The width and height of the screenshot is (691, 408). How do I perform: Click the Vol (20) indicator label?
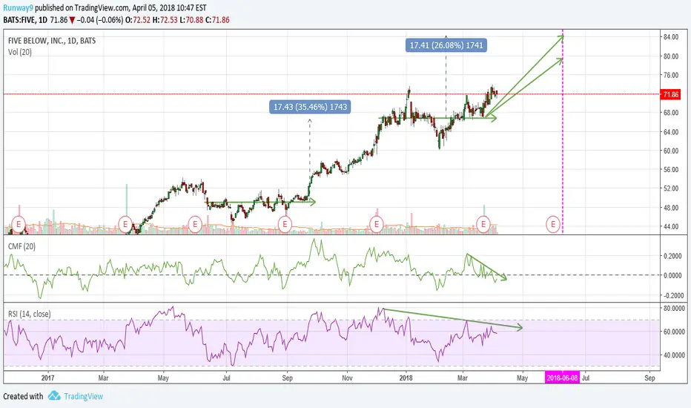20,52
